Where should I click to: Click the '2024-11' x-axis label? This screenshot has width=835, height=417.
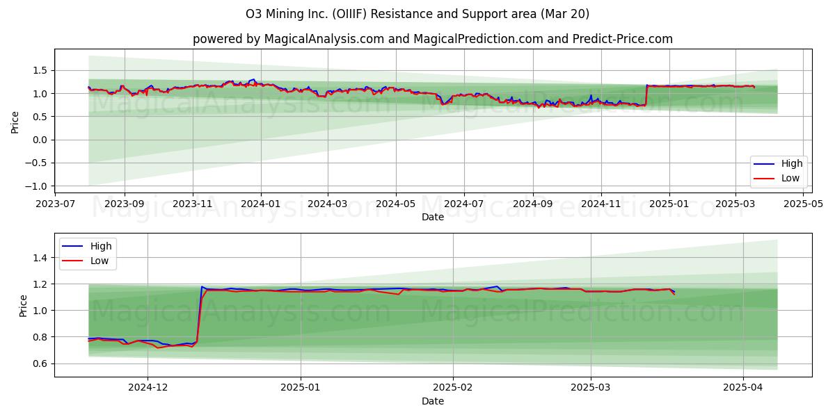tap(601, 205)
